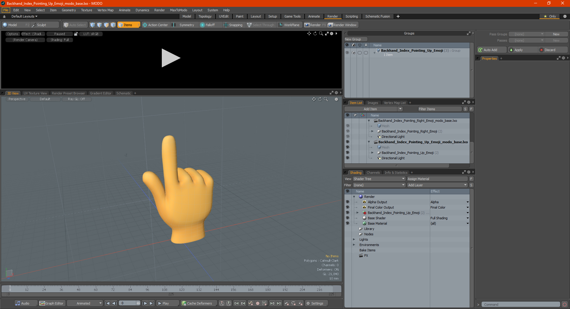
Task: Click the 3D viewport zoom magnifier icon
Action: 326,99
